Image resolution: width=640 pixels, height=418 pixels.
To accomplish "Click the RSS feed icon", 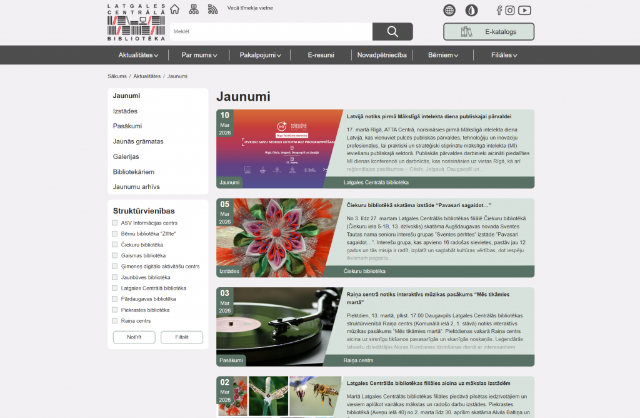I will pyautogui.click(x=212, y=9).
